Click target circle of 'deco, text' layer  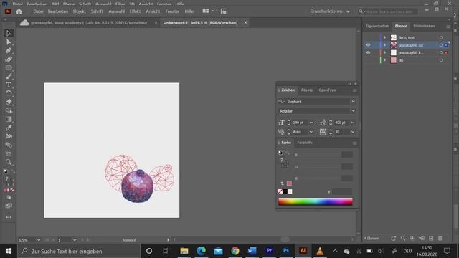click(441, 37)
